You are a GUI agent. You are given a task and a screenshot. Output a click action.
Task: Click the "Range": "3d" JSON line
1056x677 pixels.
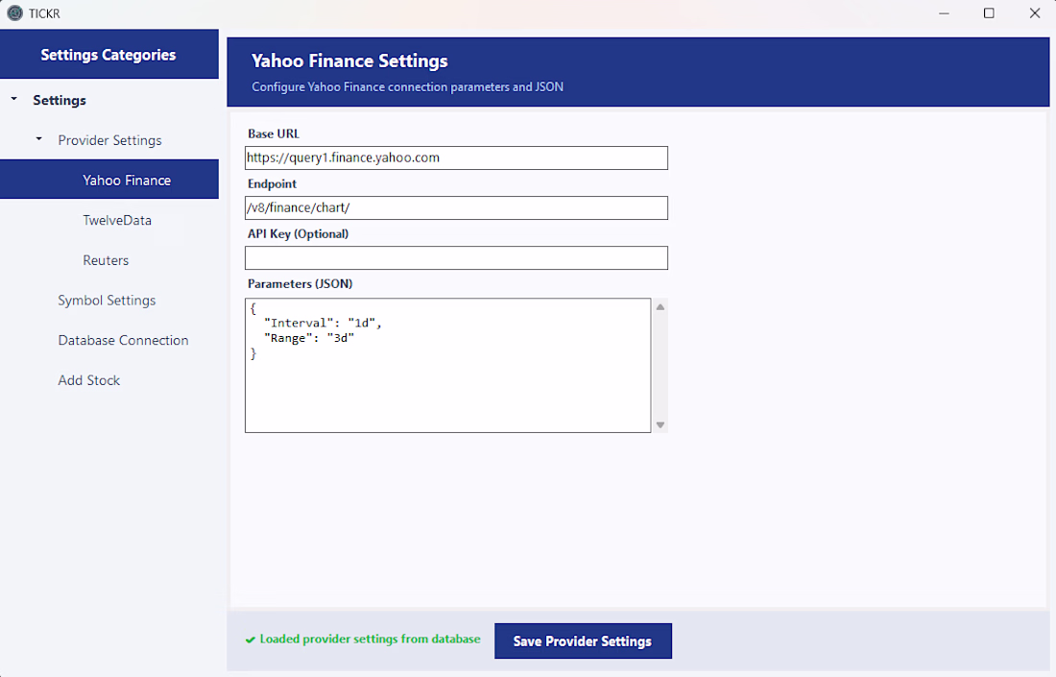(x=309, y=338)
